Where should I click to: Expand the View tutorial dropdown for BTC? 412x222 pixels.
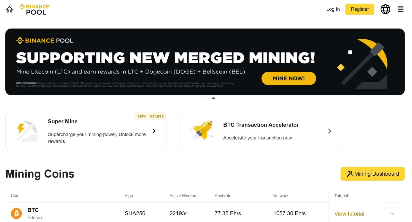[x=393, y=214]
